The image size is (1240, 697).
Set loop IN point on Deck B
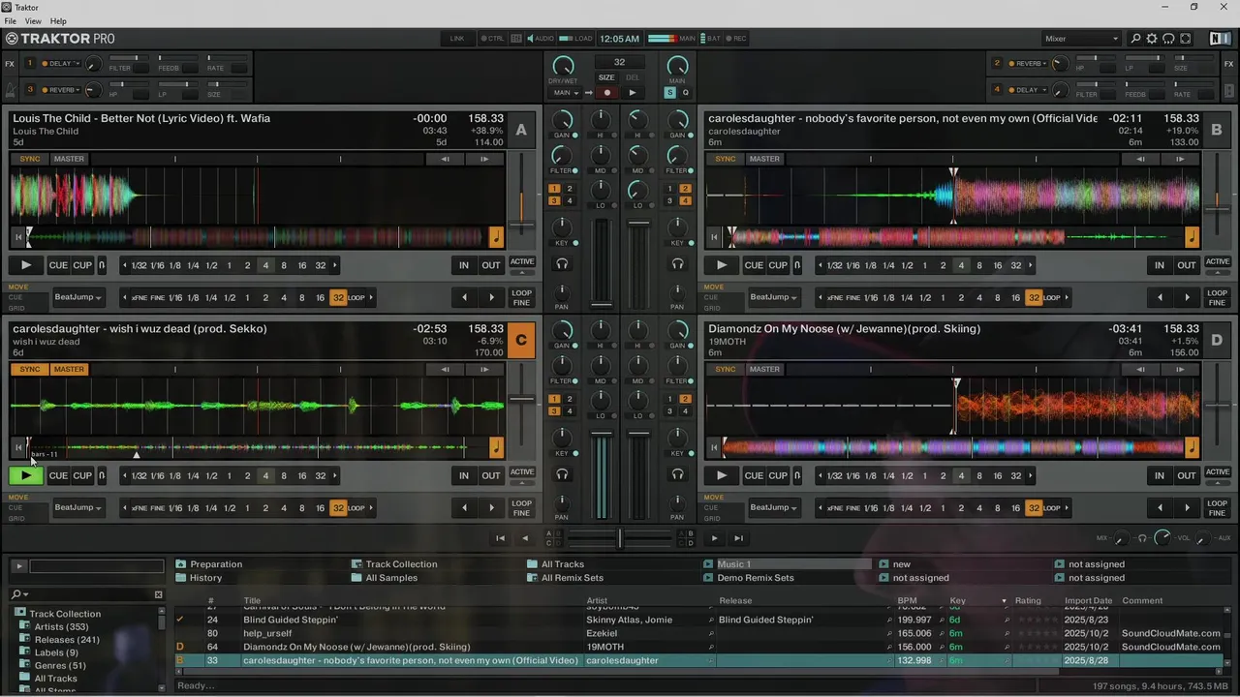1160,265
